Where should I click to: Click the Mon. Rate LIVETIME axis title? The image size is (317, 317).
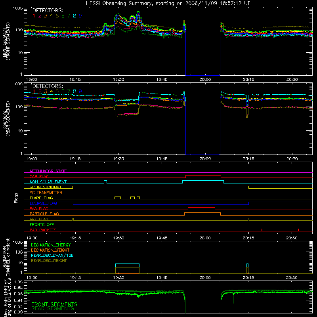click(x=7, y=298)
